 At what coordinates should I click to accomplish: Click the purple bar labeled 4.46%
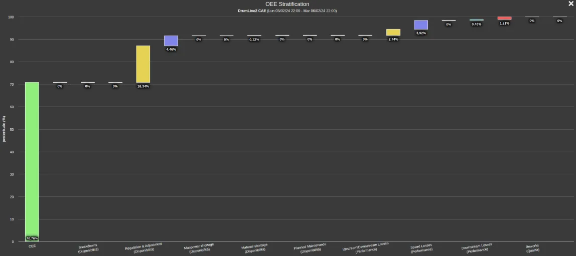click(x=171, y=41)
